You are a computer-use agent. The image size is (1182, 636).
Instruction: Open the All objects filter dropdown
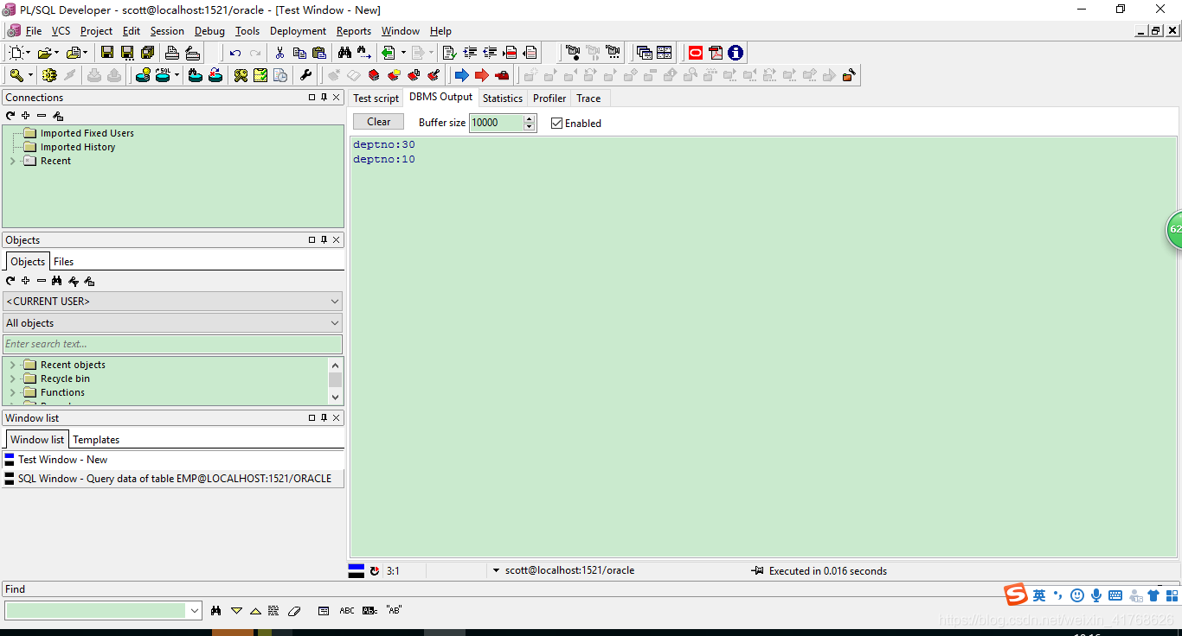(x=335, y=323)
